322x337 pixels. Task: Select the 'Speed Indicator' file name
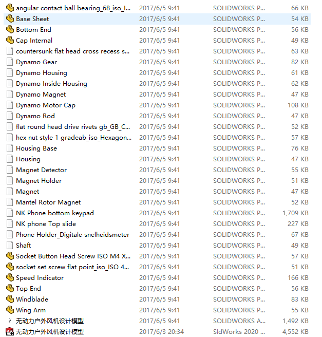pyautogui.click(x=40, y=278)
